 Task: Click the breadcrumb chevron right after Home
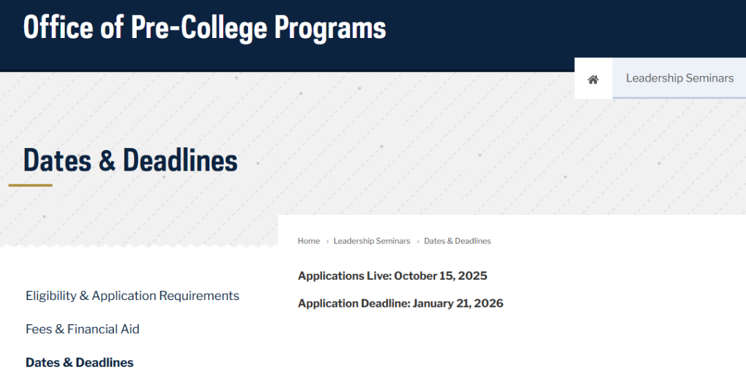click(327, 241)
